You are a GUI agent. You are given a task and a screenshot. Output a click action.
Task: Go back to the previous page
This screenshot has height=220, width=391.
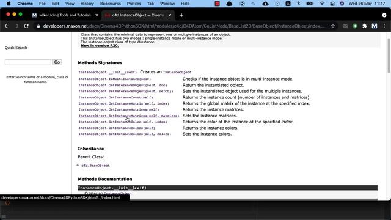(x=7, y=26)
